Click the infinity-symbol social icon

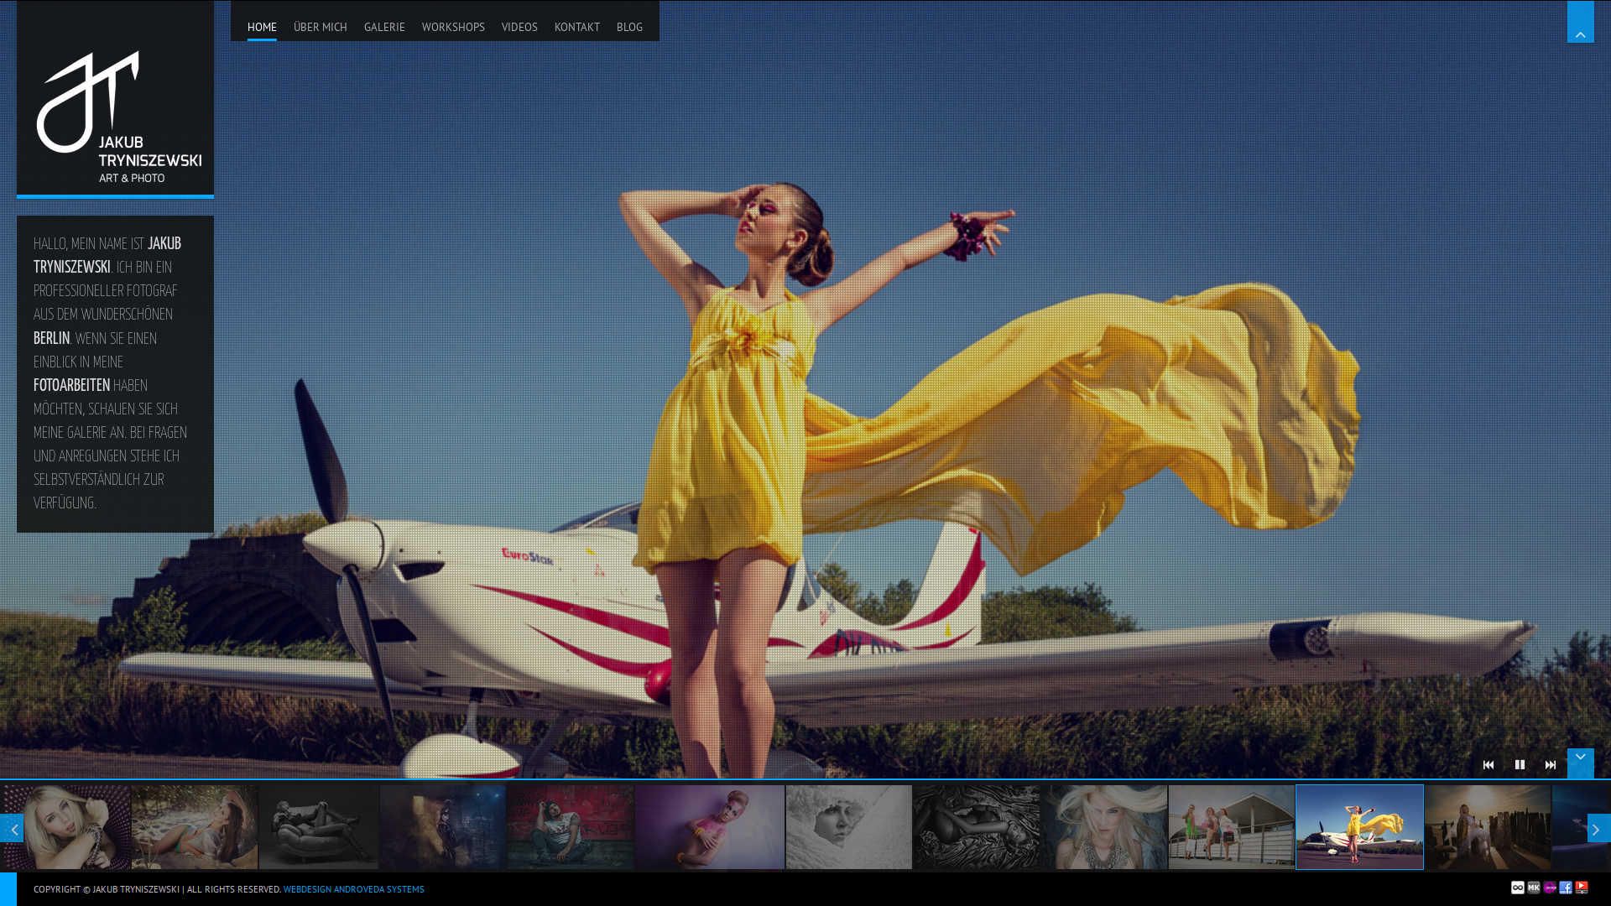(x=1518, y=888)
